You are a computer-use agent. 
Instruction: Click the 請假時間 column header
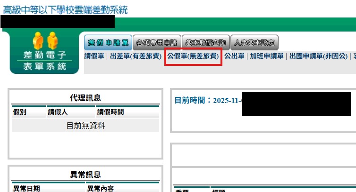click(110, 112)
